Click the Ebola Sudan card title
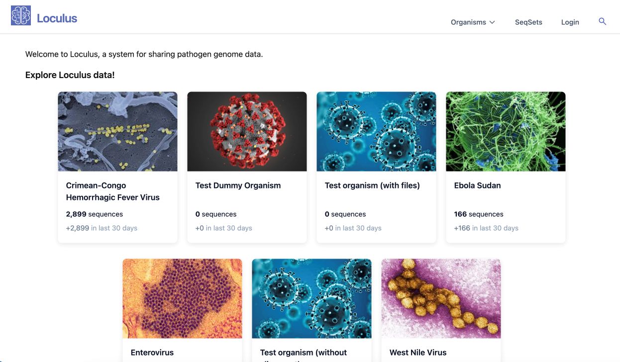 pos(477,185)
